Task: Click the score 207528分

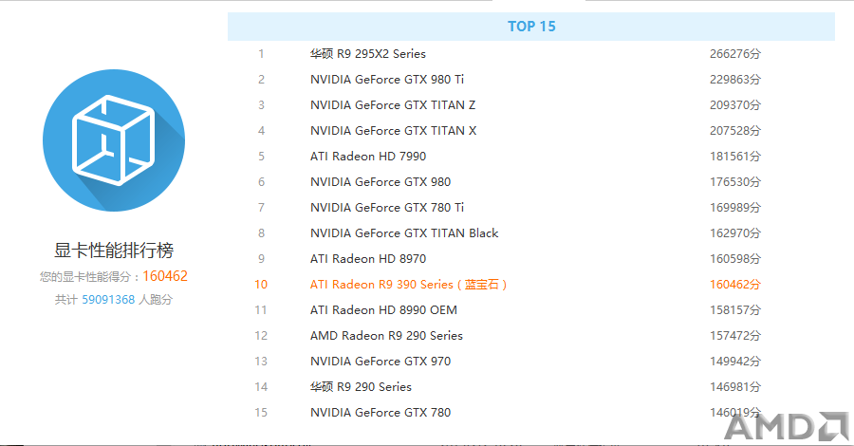Action: pos(735,131)
